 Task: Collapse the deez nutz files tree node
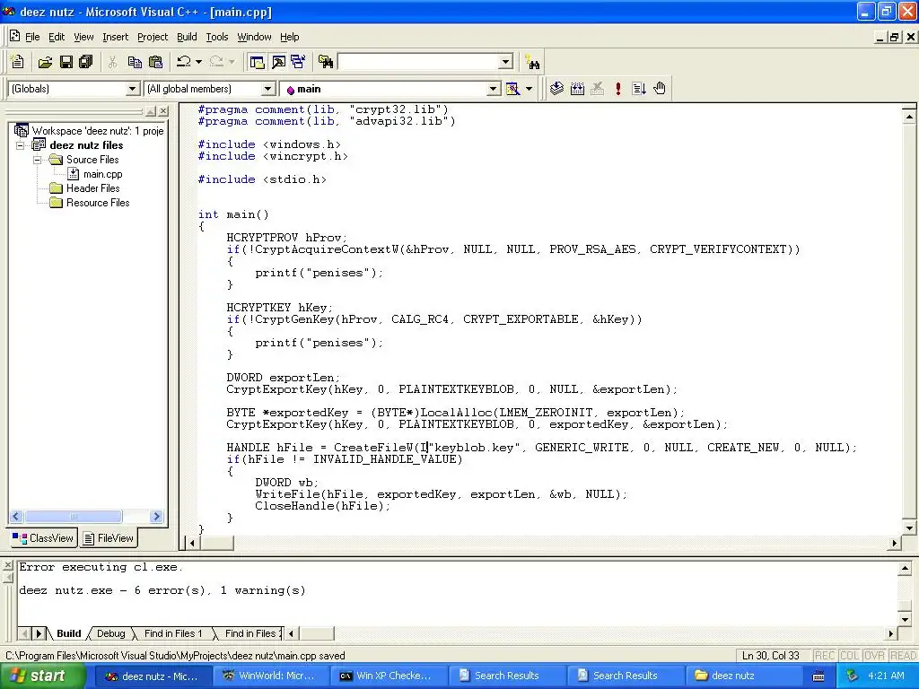point(20,145)
